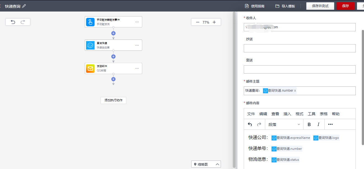Image resolution: width=364 pixels, height=169 pixels.
Task: Open more options on 手动触发器 node
Action: point(137,22)
